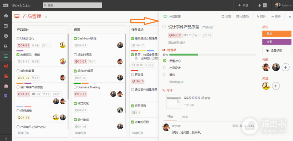This screenshot has width=293, height=141.
Task: Open Jaden user menu dropdown
Action: tap(283, 5)
